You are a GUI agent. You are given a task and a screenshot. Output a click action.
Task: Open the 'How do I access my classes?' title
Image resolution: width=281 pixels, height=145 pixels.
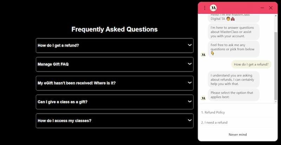coord(64,121)
